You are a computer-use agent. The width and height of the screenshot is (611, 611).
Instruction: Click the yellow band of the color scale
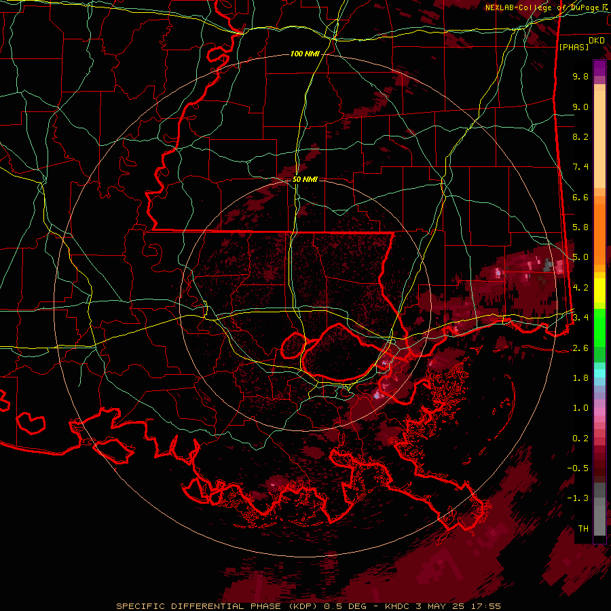click(599, 291)
